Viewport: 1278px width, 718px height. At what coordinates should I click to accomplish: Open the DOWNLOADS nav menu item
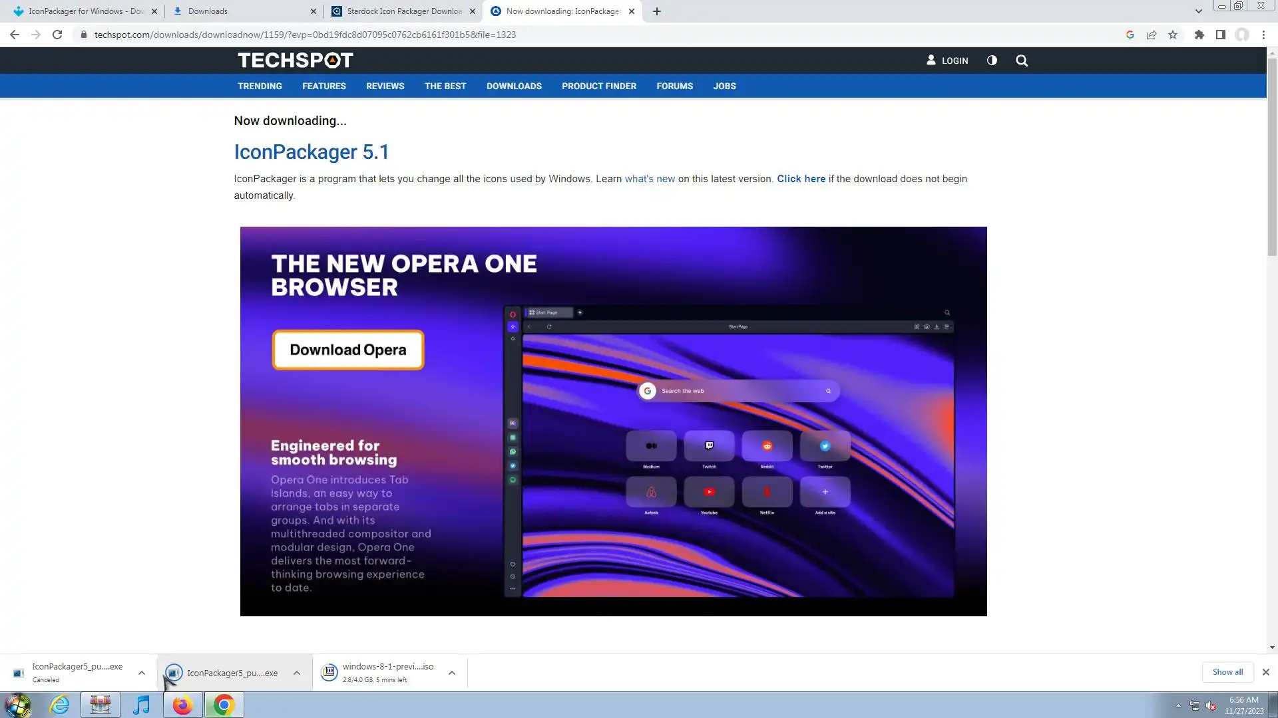(x=514, y=86)
